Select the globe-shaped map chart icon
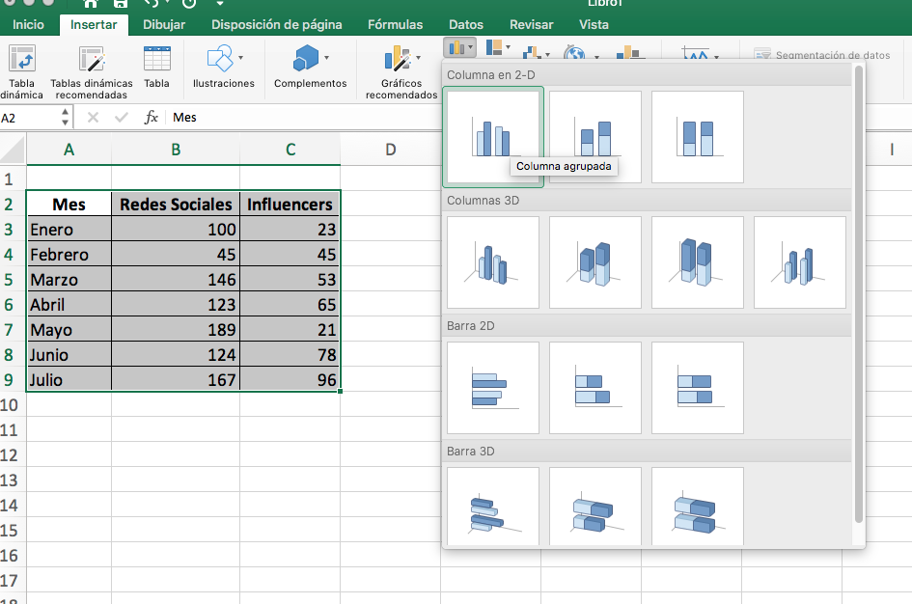 pos(575,54)
